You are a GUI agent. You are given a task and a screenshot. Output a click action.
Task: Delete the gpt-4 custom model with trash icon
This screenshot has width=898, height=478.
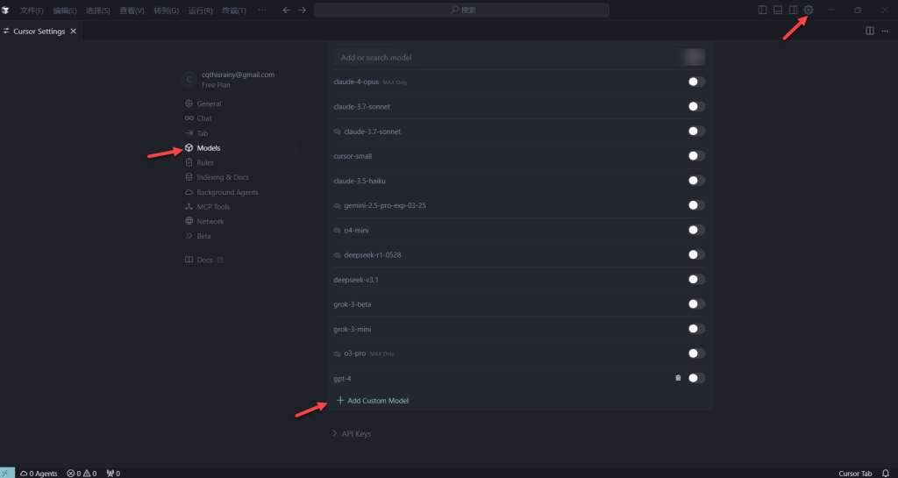coord(678,378)
